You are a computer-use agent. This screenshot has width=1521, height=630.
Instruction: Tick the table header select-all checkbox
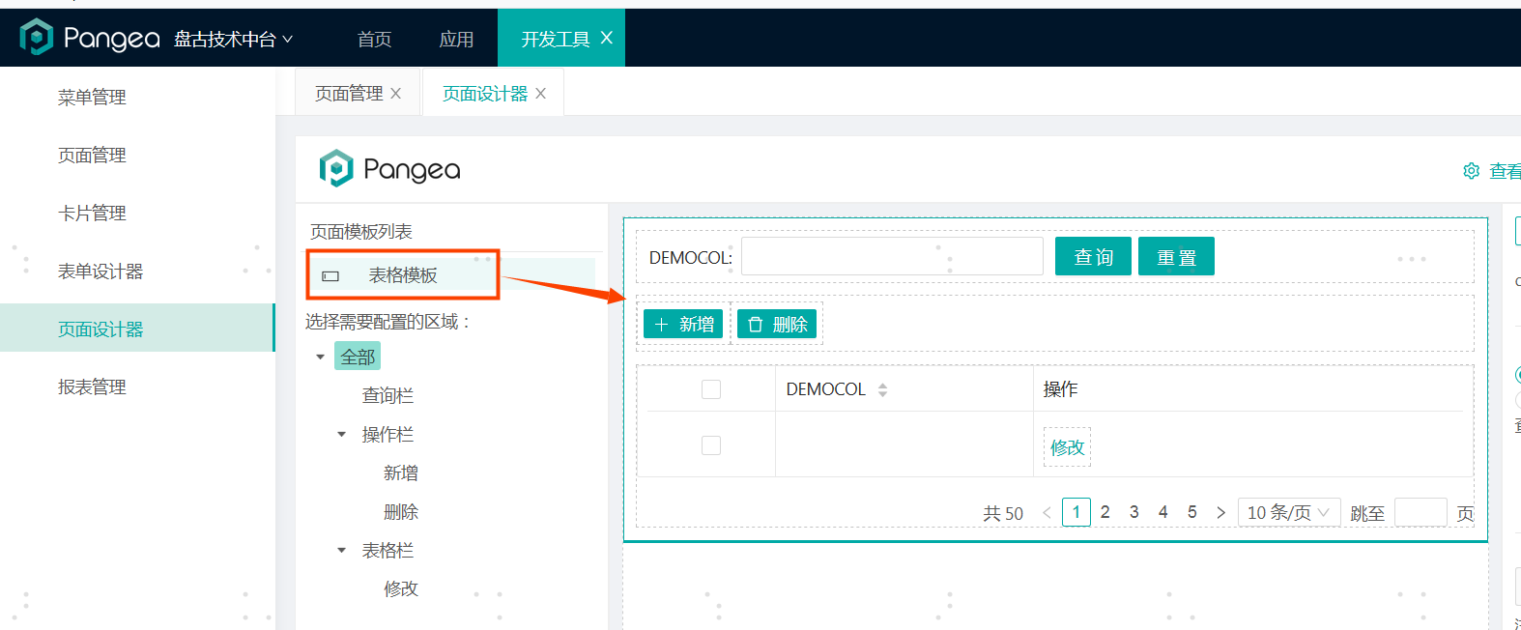tap(711, 389)
